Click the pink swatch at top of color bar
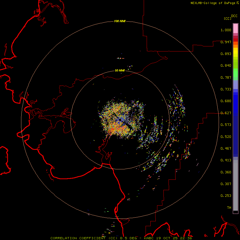This screenshot has width=240, height=240. pos(235,28)
